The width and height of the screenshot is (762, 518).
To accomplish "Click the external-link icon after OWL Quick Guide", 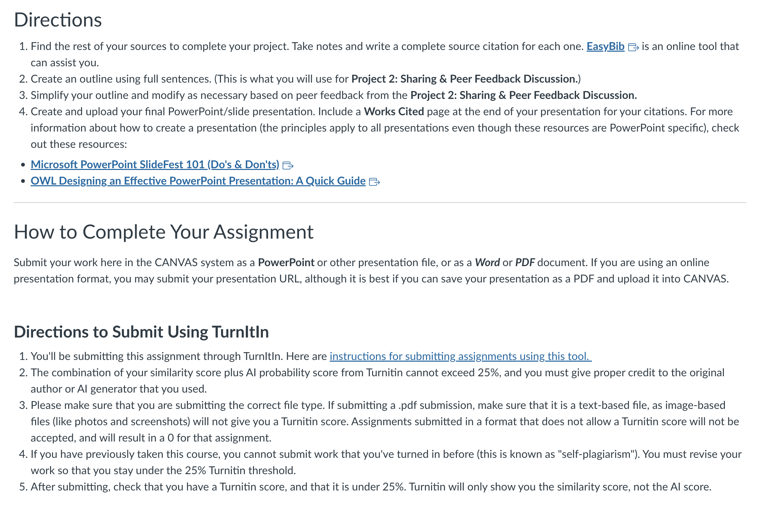I will 375,182.
